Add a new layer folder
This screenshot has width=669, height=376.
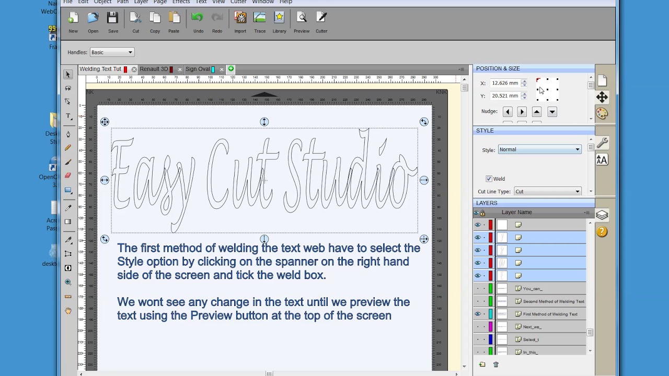pyautogui.click(x=482, y=365)
